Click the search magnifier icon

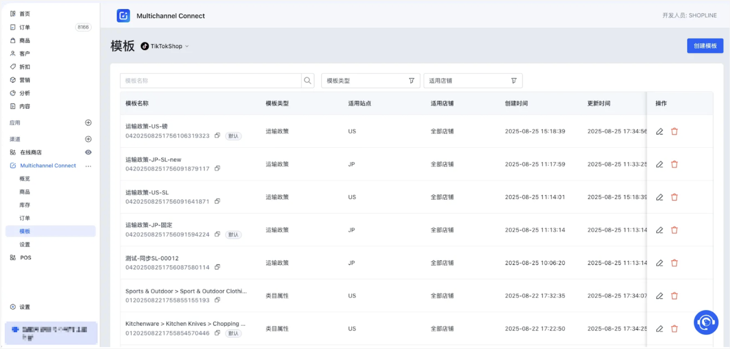click(307, 81)
